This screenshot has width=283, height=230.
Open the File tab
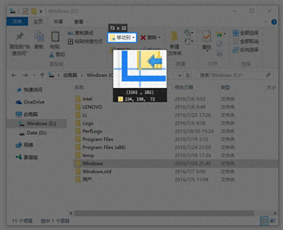click(17, 22)
